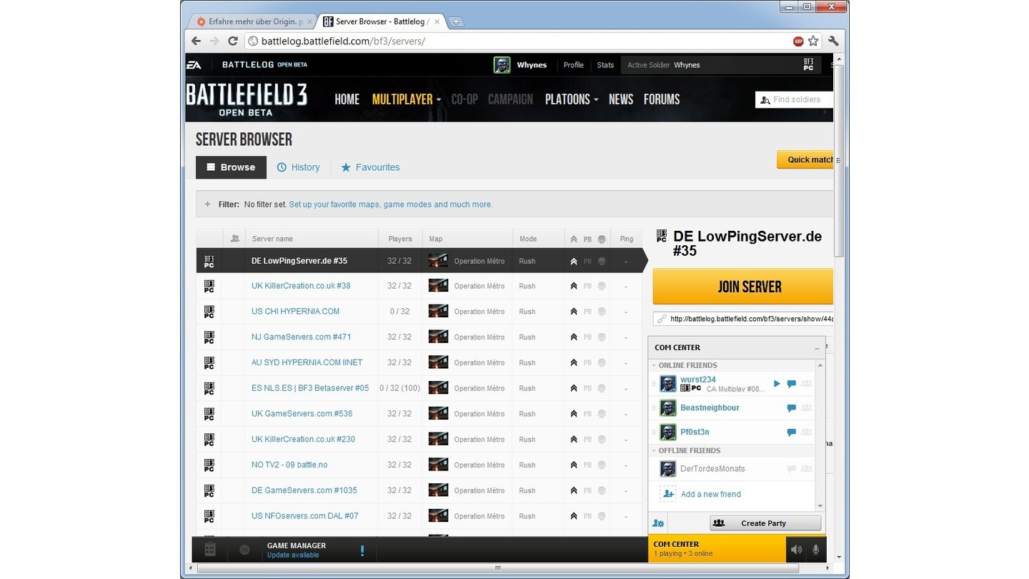This screenshot has height=579, width=1029.
Task: Invite Pf0st3n to party icon
Action: point(807,432)
